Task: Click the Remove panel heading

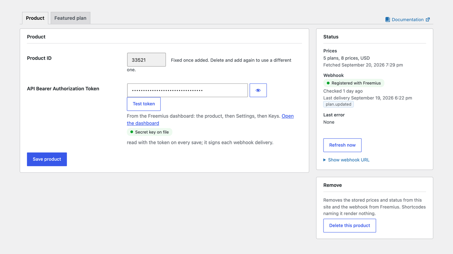Action: (x=333, y=185)
